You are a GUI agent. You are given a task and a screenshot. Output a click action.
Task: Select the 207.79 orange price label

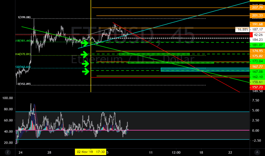[x=257, y=7]
